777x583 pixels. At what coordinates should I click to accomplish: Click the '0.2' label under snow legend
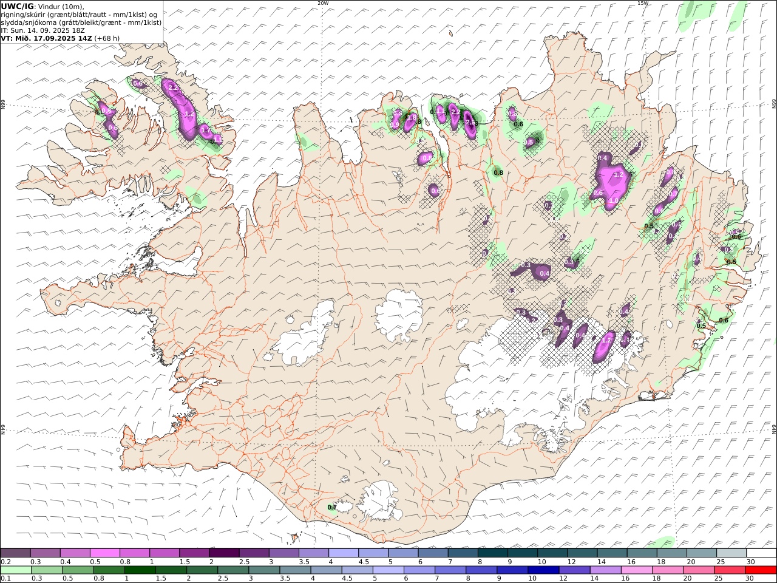click(5, 562)
